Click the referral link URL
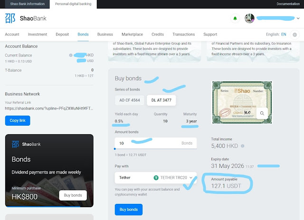Screen dimensions: 304x220 point(49,109)
